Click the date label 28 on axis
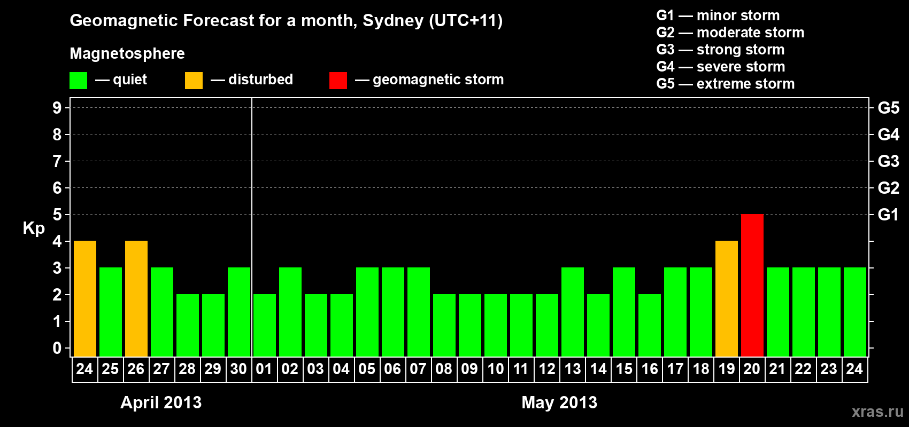Viewport: 909px width, 427px height. point(187,369)
